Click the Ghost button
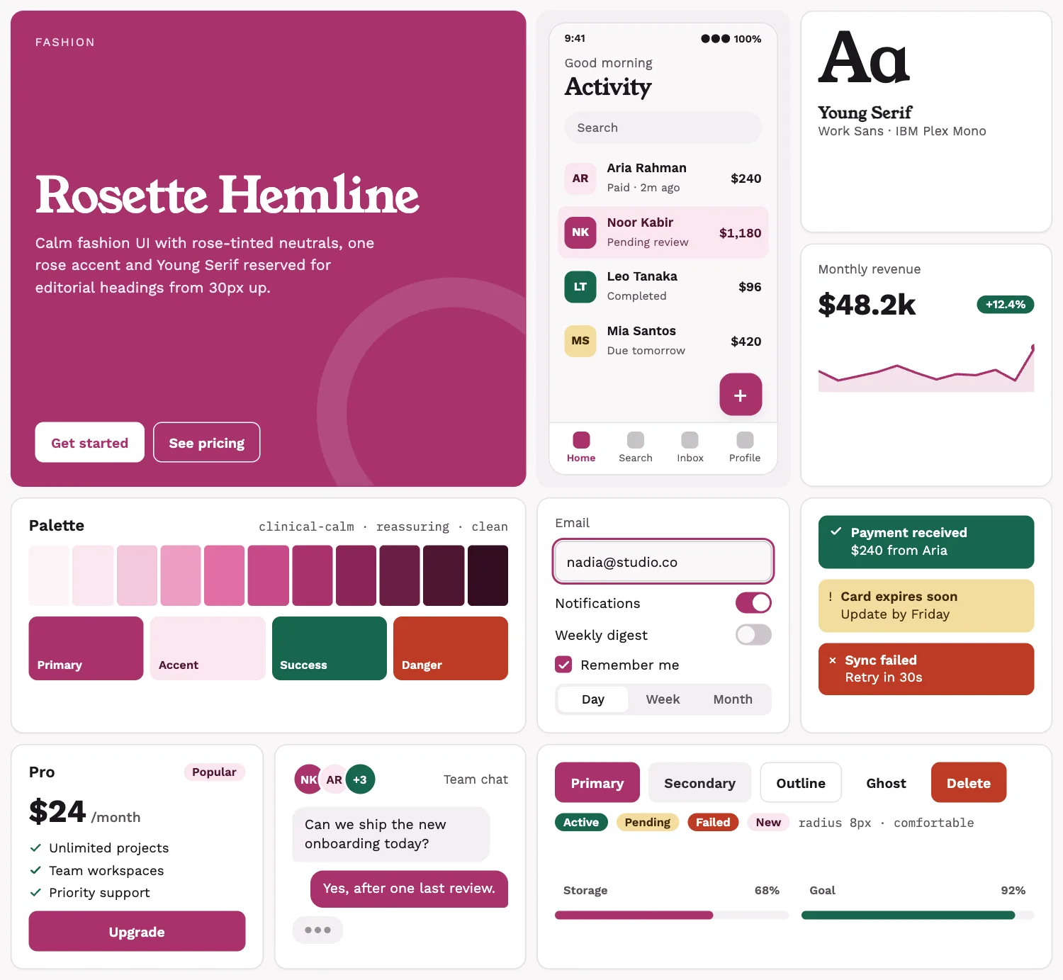The image size is (1063, 980). click(886, 783)
